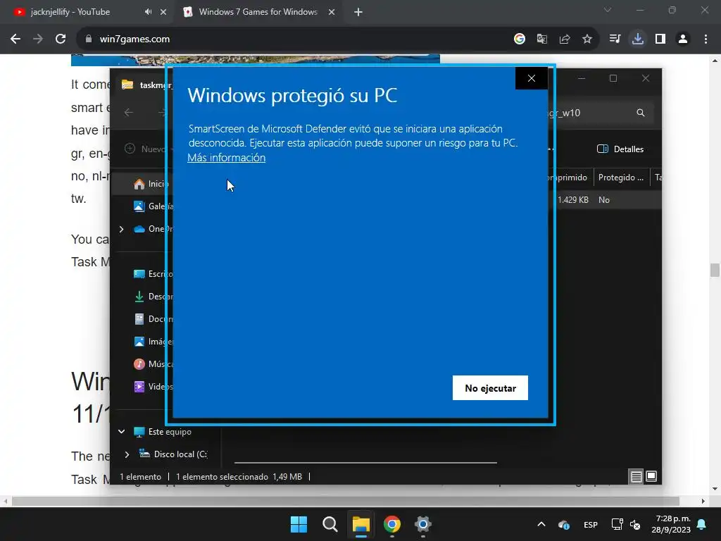The height and width of the screenshot is (541, 721).
Task: Click the page vertical scrollbar thumb
Action: [x=715, y=270]
